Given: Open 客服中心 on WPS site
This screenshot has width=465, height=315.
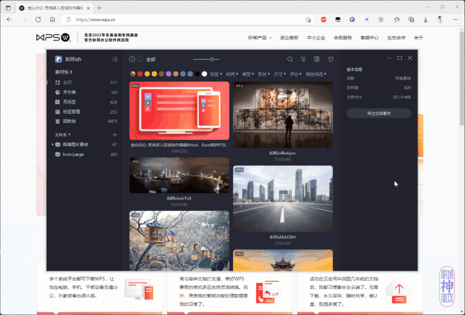Looking at the screenshot, I should (x=369, y=38).
